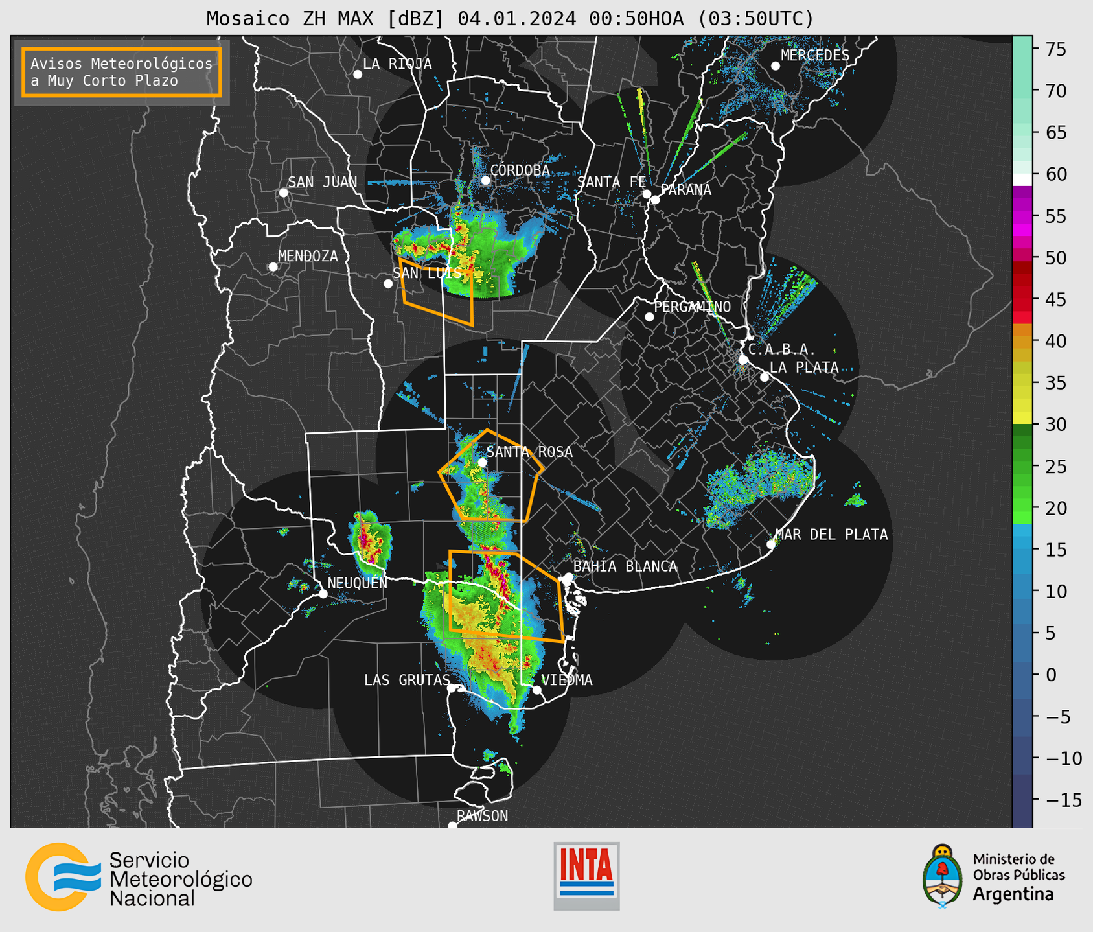
Task: Click the CÓRDOBA city label
Action: click(x=520, y=170)
